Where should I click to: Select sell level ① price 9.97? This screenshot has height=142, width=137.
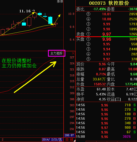107,34
